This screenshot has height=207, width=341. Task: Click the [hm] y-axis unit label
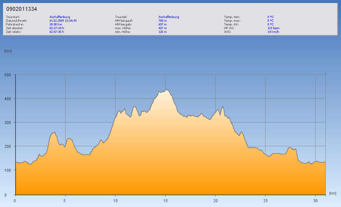8,51
